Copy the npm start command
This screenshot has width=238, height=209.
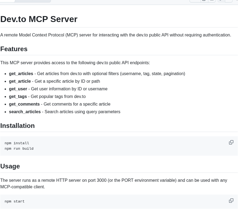(x=231, y=201)
